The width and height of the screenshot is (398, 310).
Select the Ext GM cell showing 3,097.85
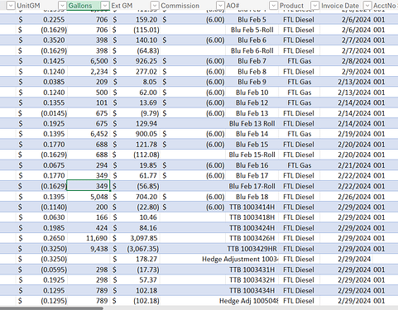[x=135, y=238]
